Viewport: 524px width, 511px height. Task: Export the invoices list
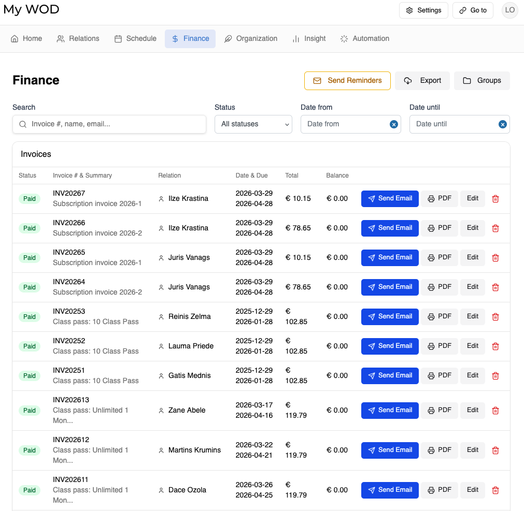[x=422, y=81]
